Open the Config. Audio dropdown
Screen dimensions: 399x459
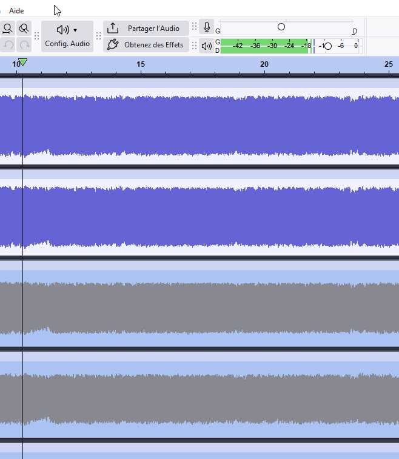[x=67, y=36]
